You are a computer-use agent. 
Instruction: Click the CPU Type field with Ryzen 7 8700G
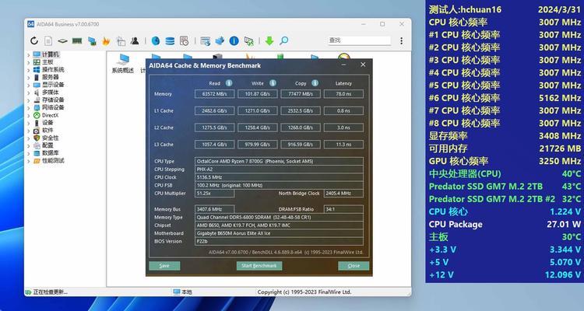[279, 161]
